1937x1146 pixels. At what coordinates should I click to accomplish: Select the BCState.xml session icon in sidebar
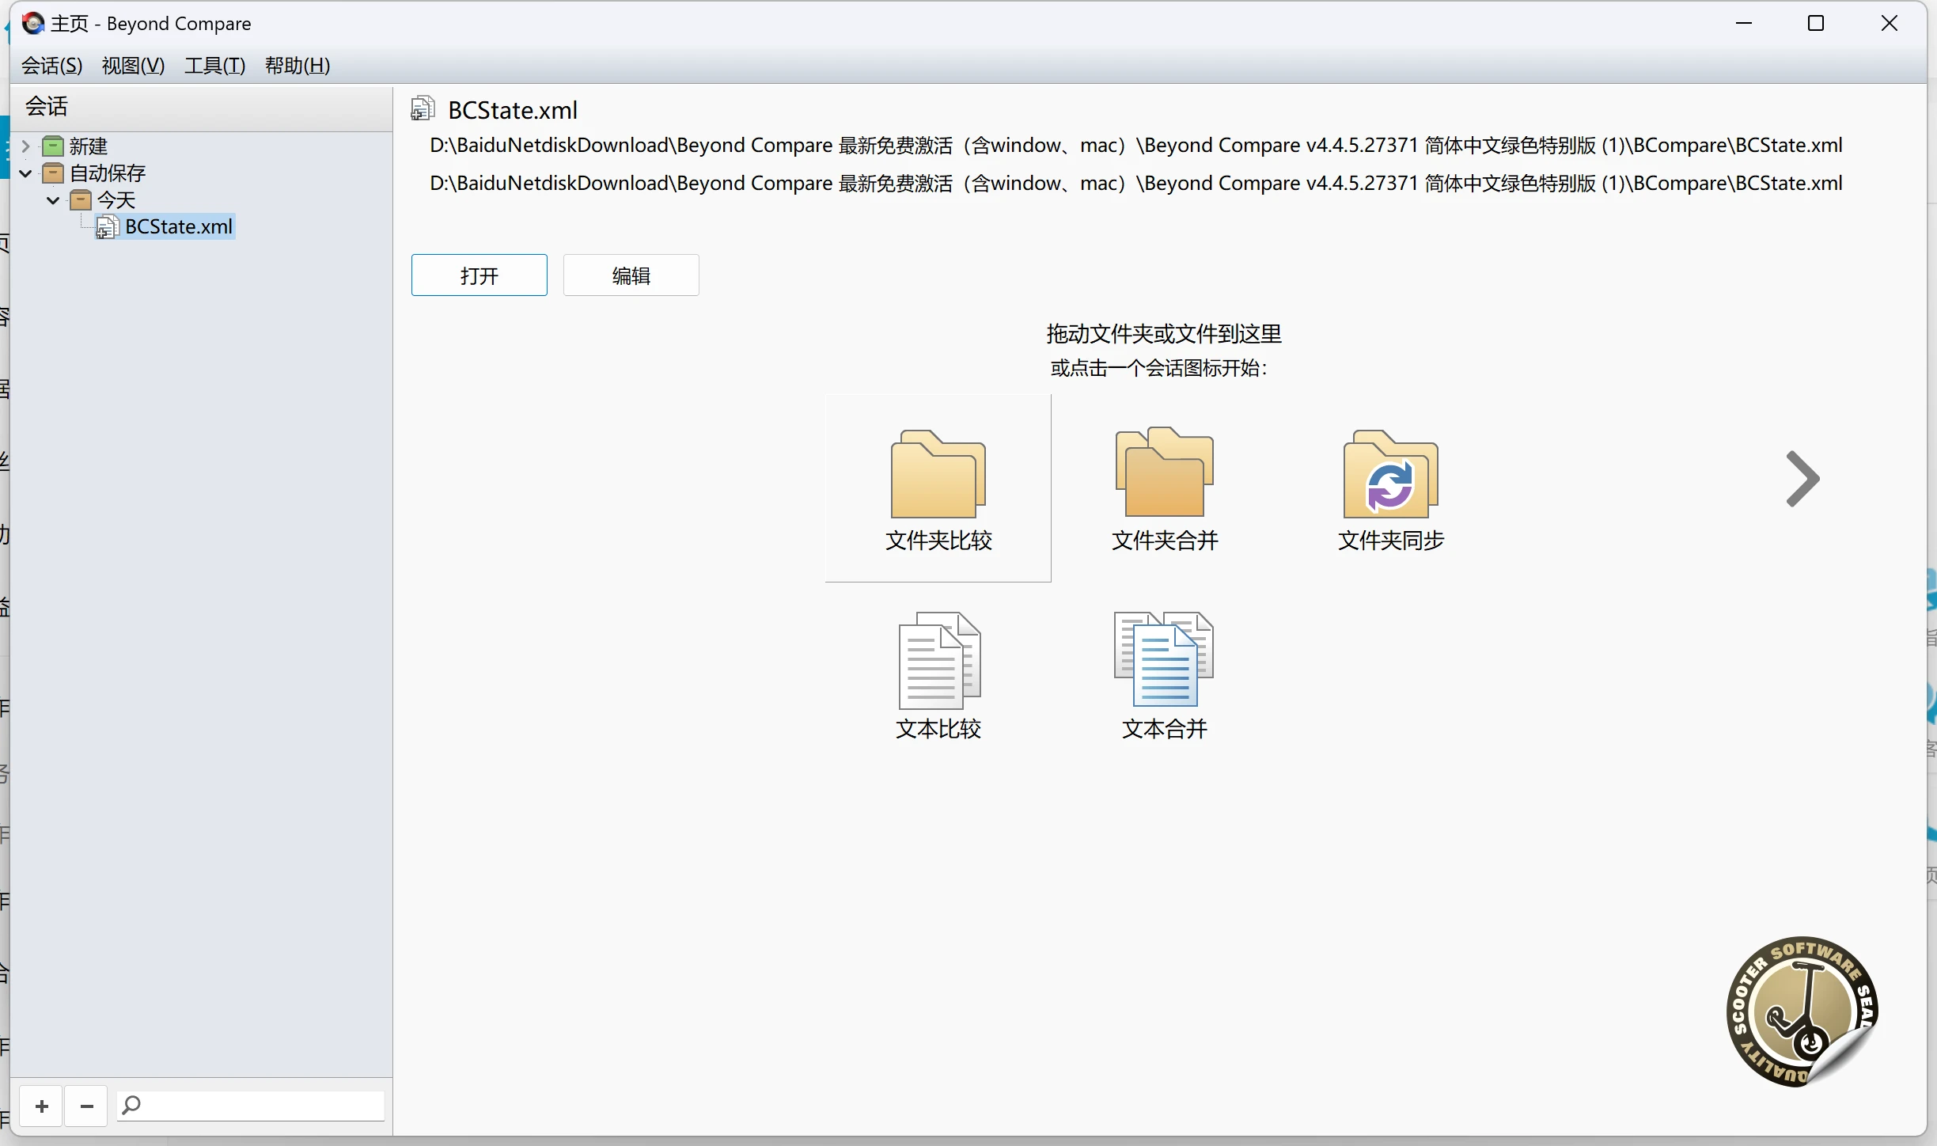click(176, 227)
